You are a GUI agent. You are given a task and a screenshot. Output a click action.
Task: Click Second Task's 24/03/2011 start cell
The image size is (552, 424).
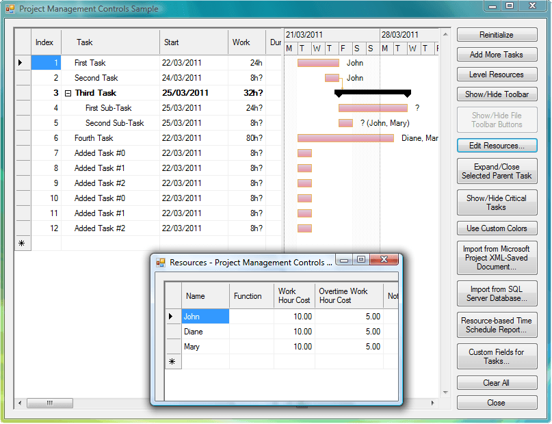point(194,78)
